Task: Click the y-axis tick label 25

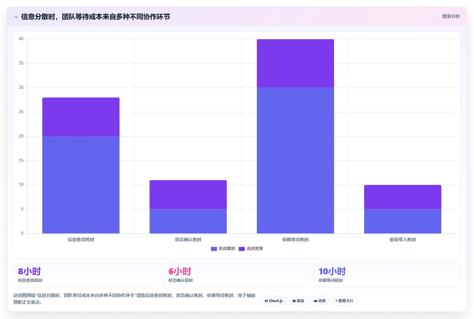Action: tap(21, 112)
